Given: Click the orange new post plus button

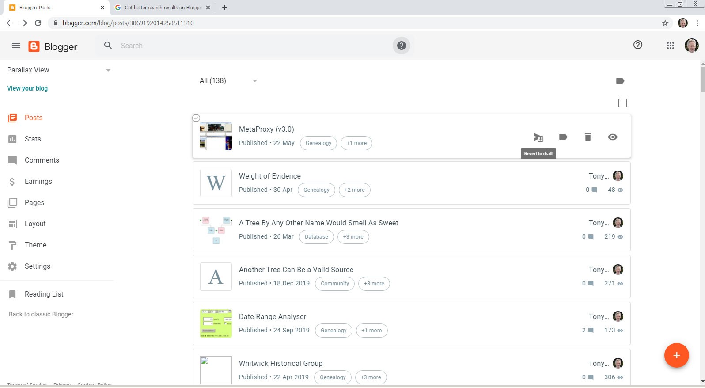Looking at the screenshot, I should tap(676, 355).
